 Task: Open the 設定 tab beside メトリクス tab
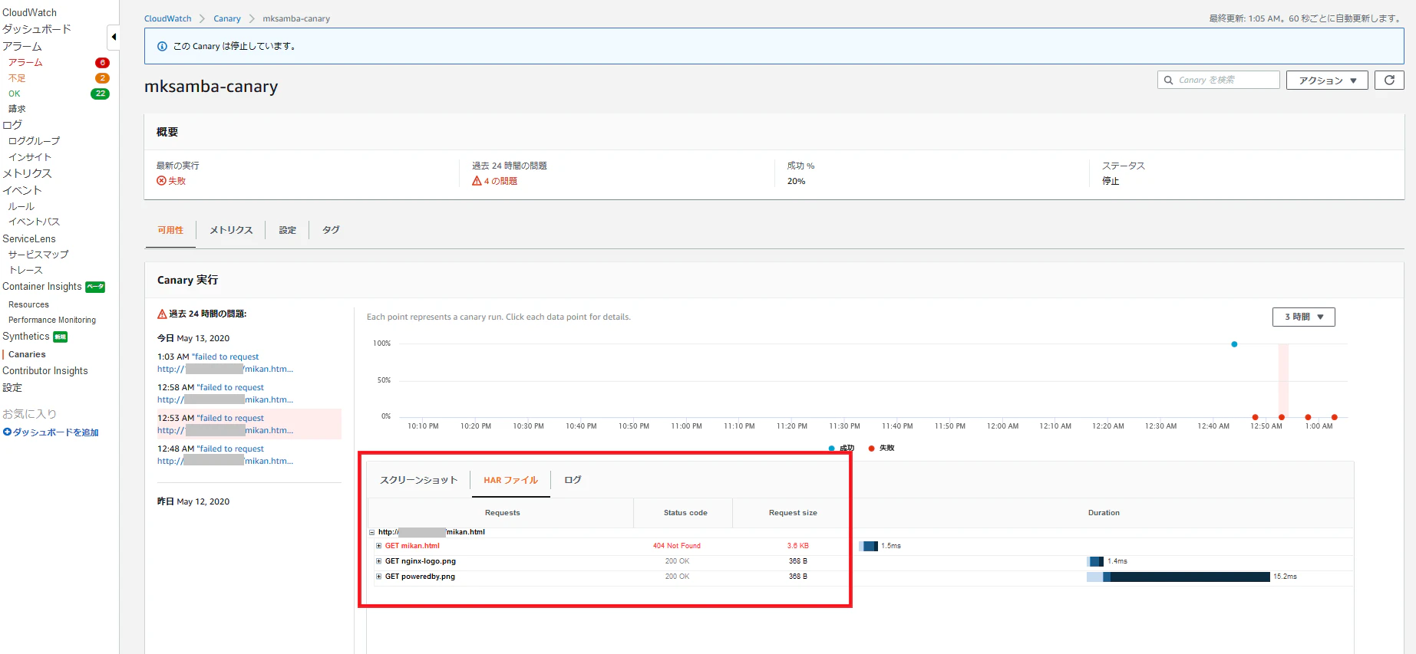pos(288,230)
